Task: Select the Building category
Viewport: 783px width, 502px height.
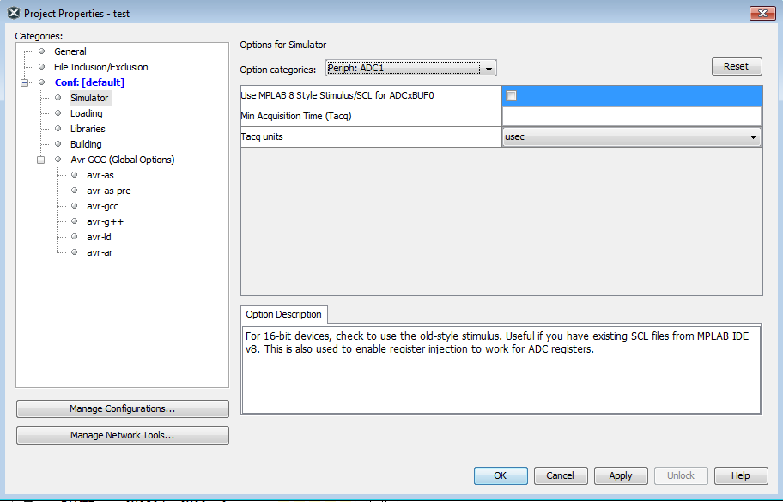Action: pyautogui.click(x=86, y=144)
